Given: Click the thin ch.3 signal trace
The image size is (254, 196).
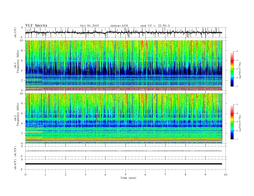Looking at the screenshot, I should click(123, 151).
